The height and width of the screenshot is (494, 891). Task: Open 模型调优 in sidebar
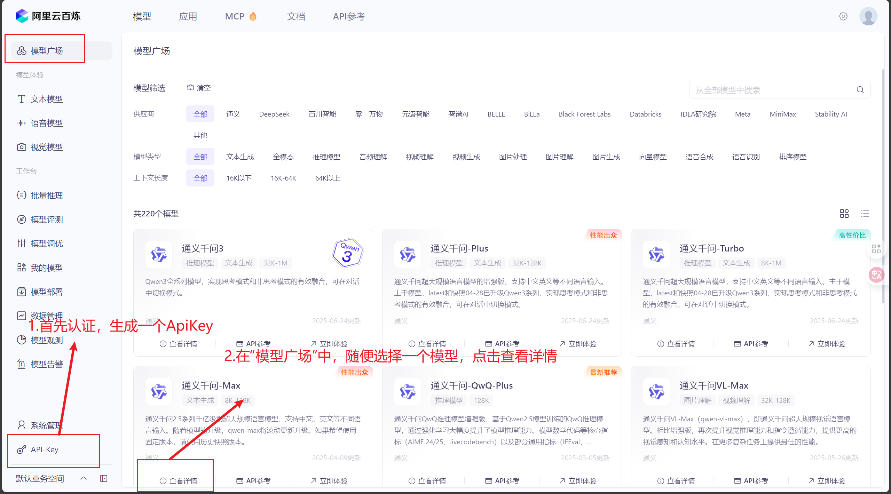pyautogui.click(x=47, y=244)
